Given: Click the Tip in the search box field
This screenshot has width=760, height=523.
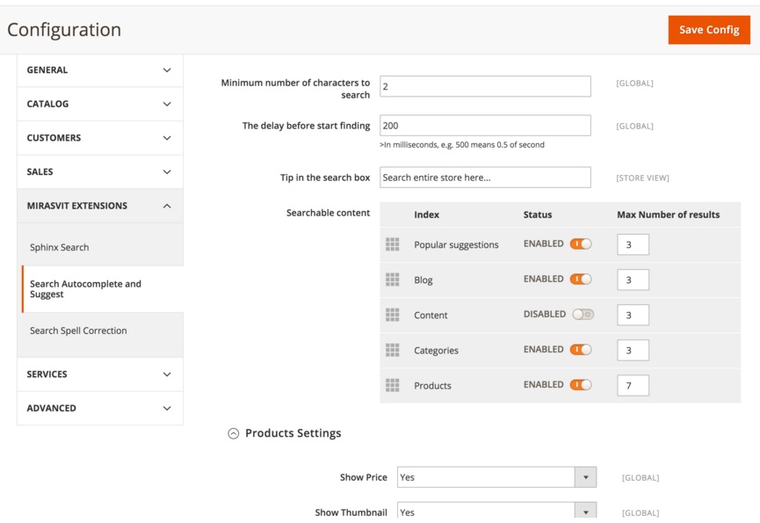Looking at the screenshot, I should tap(485, 178).
